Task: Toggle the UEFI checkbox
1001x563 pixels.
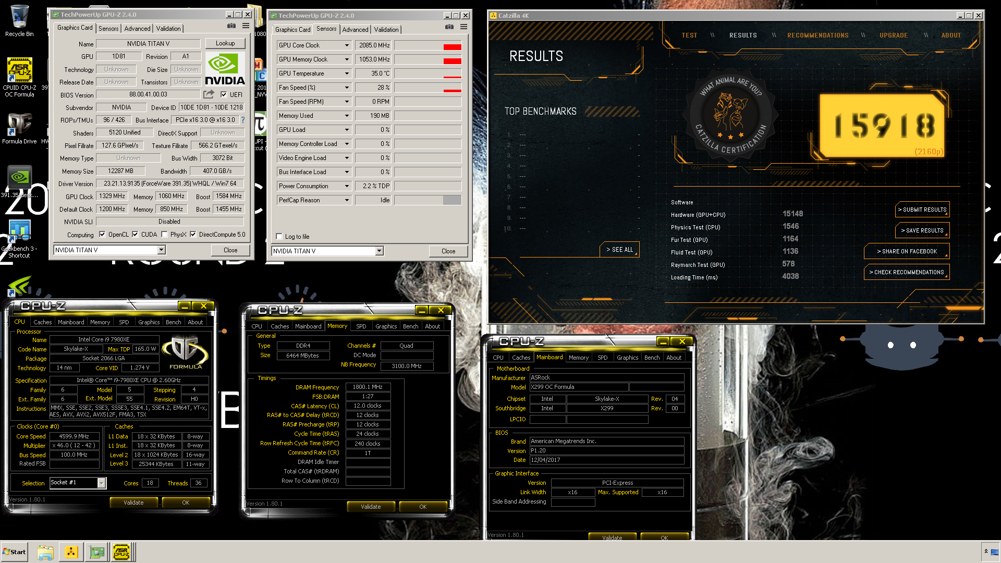Action: click(224, 95)
